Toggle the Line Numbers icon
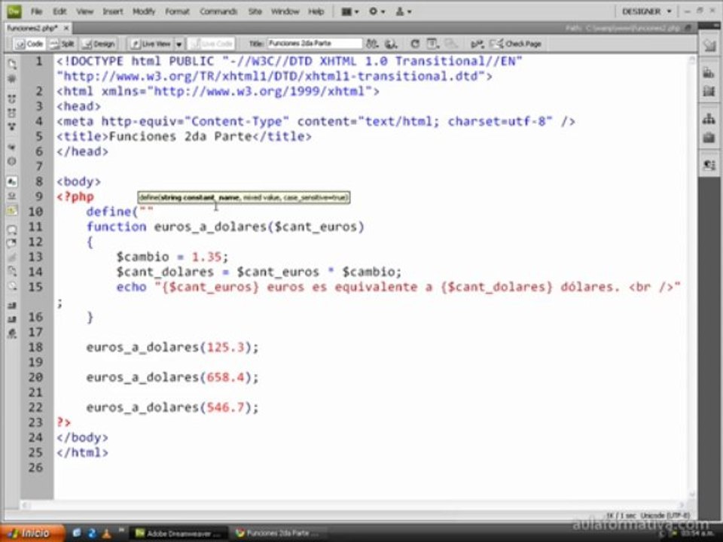The image size is (723, 542). 12,181
